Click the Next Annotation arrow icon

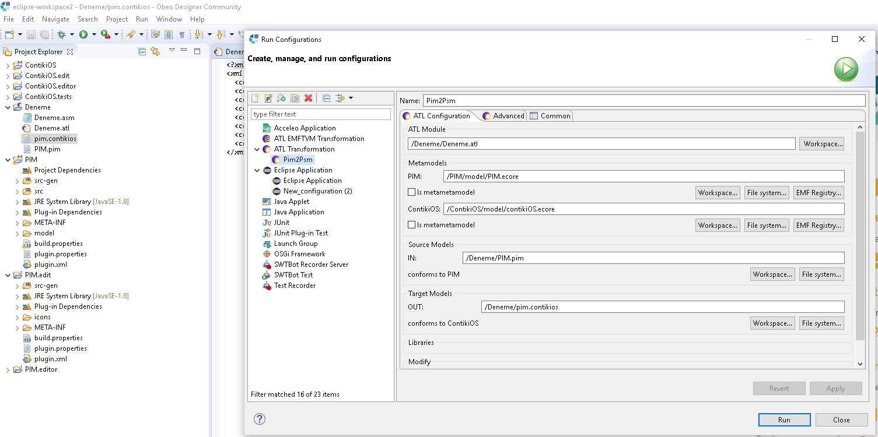[x=198, y=34]
